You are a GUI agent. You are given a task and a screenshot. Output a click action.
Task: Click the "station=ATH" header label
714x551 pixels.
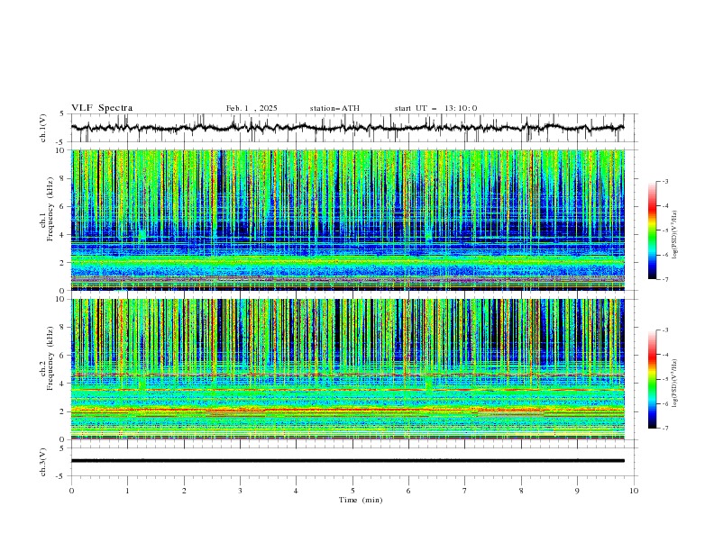334,108
